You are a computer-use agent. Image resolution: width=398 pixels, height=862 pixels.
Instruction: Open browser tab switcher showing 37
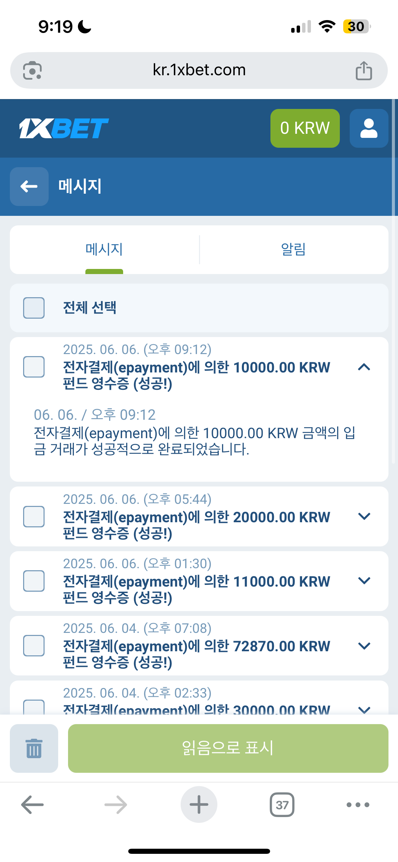(282, 805)
